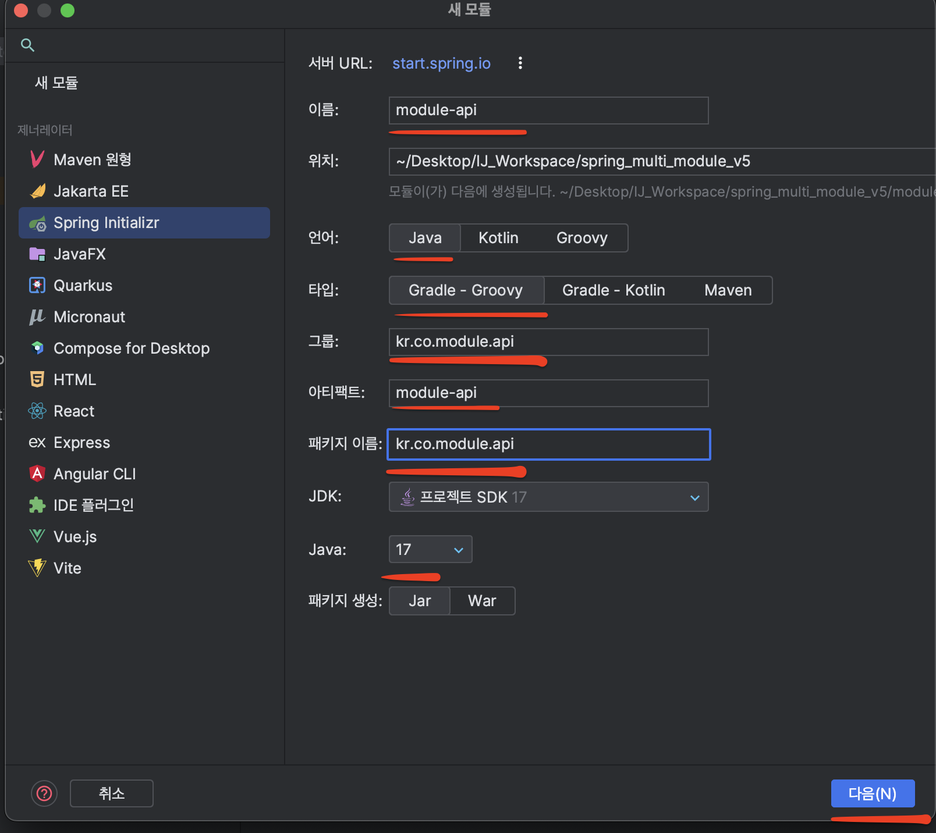Choose Groovy as the language

pos(582,238)
